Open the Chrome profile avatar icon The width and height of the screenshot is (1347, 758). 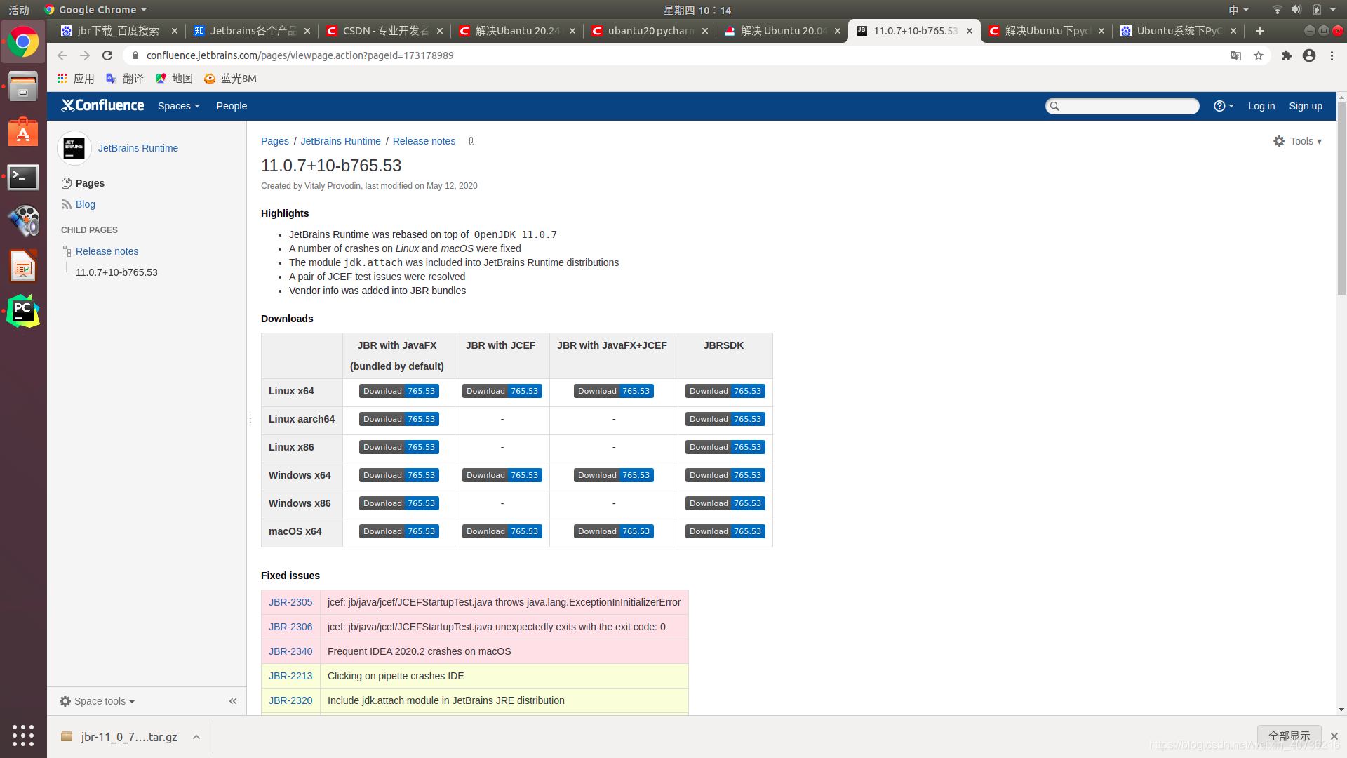pos(1309,55)
